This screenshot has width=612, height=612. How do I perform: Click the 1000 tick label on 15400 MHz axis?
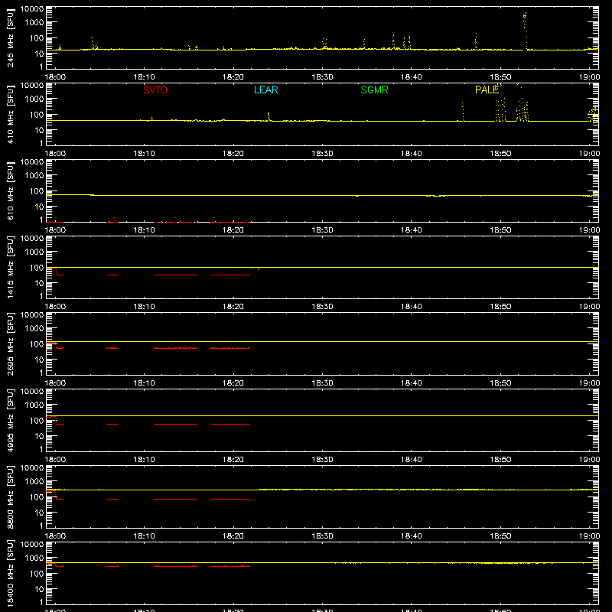tap(34, 558)
